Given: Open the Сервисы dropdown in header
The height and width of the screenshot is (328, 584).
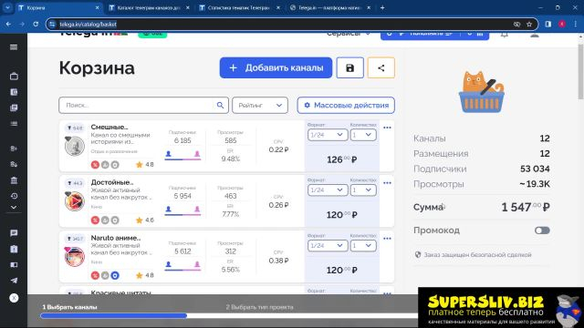Looking at the screenshot, I should point(349,35).
